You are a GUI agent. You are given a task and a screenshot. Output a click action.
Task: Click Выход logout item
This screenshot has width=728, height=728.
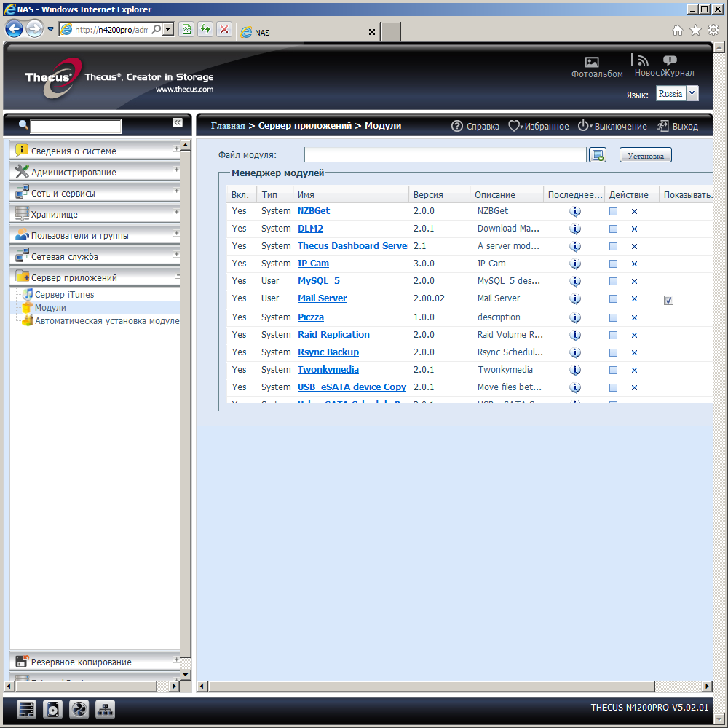click(x=678, y=126)
